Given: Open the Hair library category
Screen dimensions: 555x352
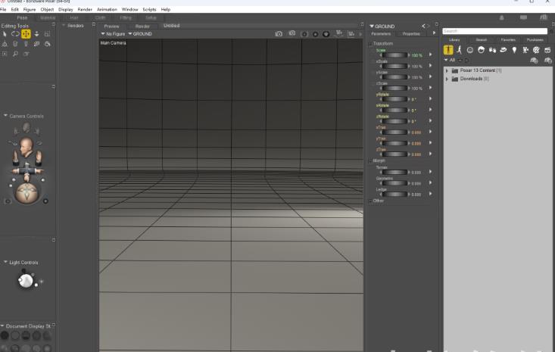Looking at the screenshot, I should coord(481,50).
